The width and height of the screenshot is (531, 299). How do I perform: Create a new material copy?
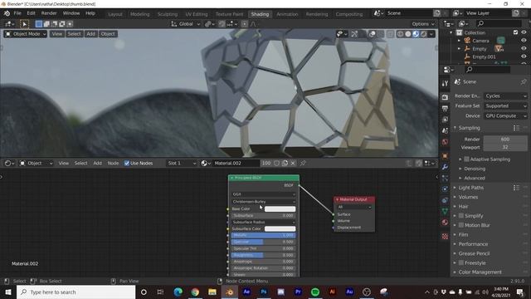tap(285, 164)
